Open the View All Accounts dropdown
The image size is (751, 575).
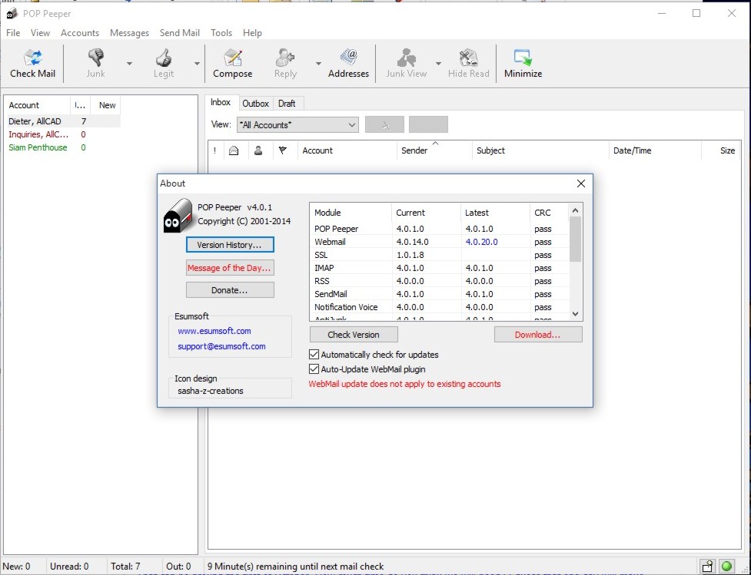point(297,125)
